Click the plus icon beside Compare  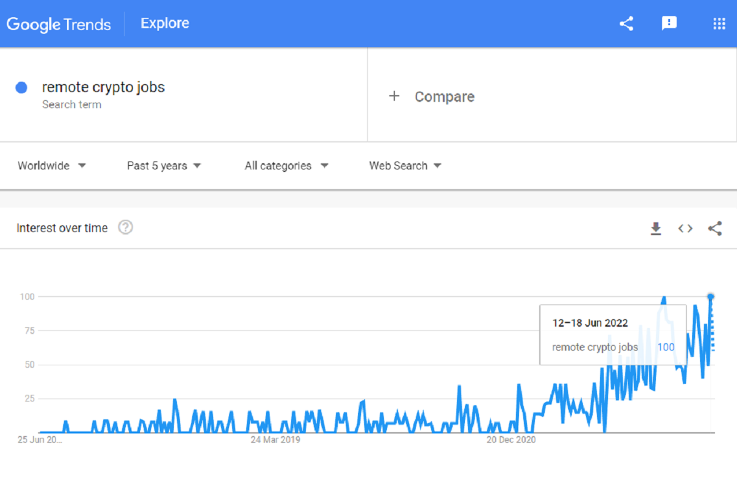(x=394, y=96)
